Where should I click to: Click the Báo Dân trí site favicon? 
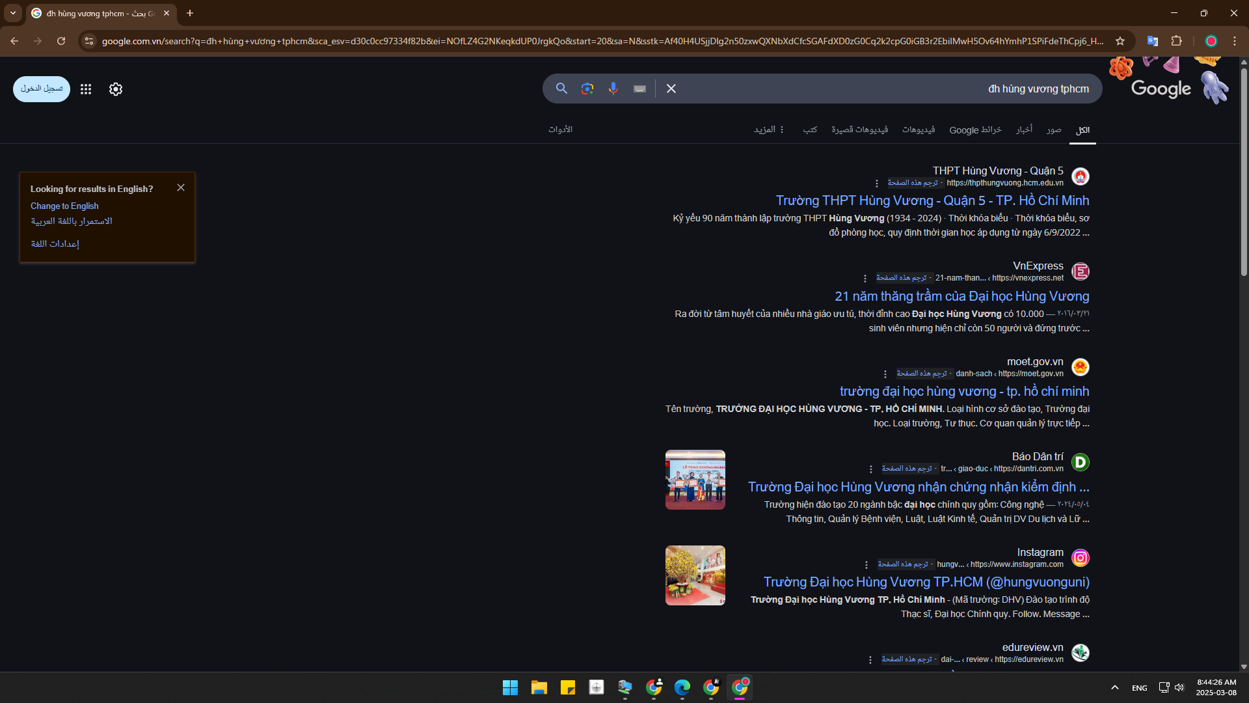click(x=1080, y=462)
